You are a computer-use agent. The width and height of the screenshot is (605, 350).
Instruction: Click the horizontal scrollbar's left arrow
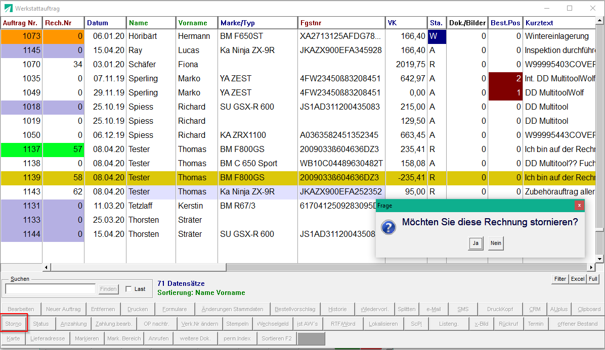[x=47, y=267]
